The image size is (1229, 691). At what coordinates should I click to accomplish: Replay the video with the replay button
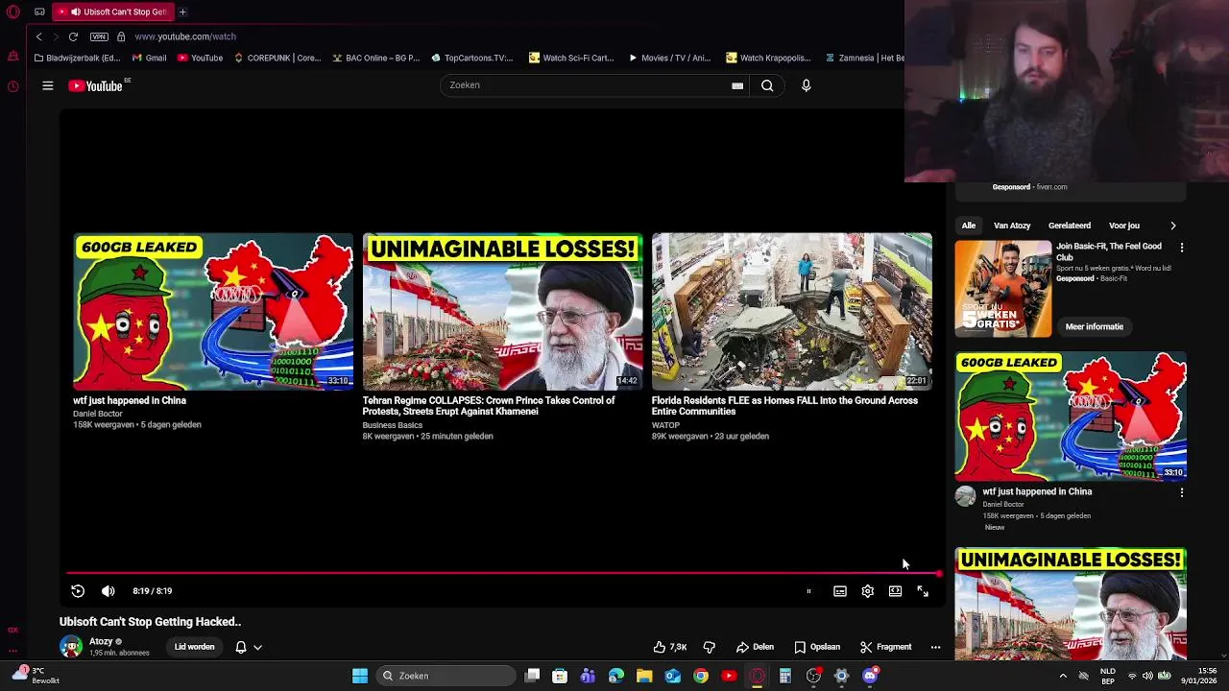[x=78, y=591]
